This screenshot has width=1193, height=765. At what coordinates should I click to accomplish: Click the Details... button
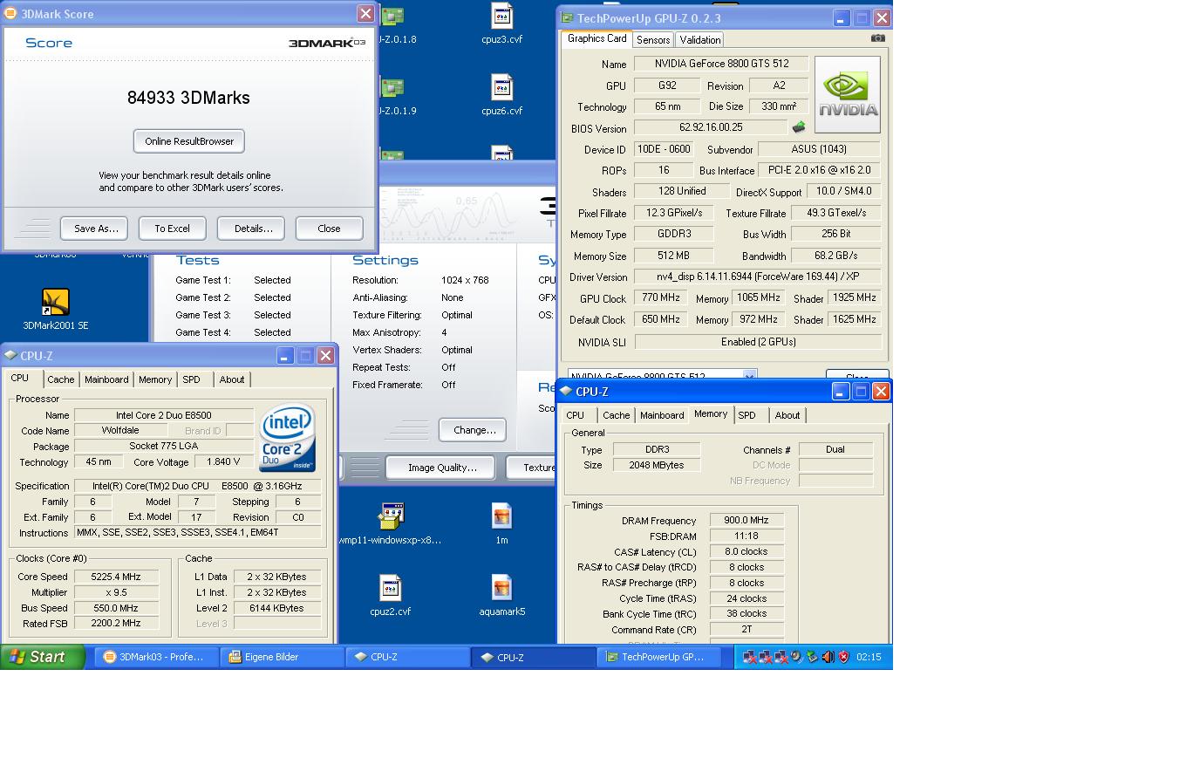(251, 229)
